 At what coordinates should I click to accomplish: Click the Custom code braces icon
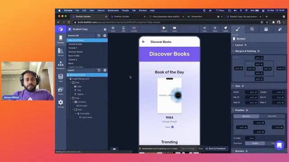[134, 29]
